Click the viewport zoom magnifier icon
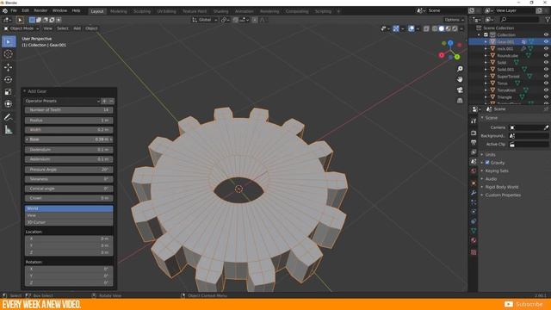Viewport: 551px width, 310px height. tap(460, 69)
